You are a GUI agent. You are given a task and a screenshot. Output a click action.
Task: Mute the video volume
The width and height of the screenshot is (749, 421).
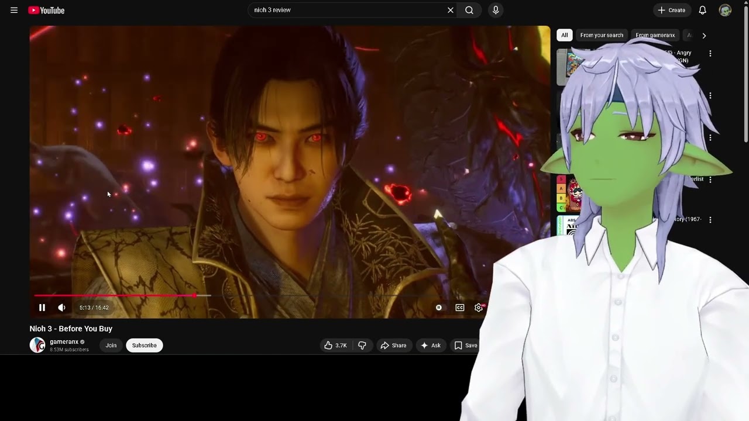coord(61,308)
